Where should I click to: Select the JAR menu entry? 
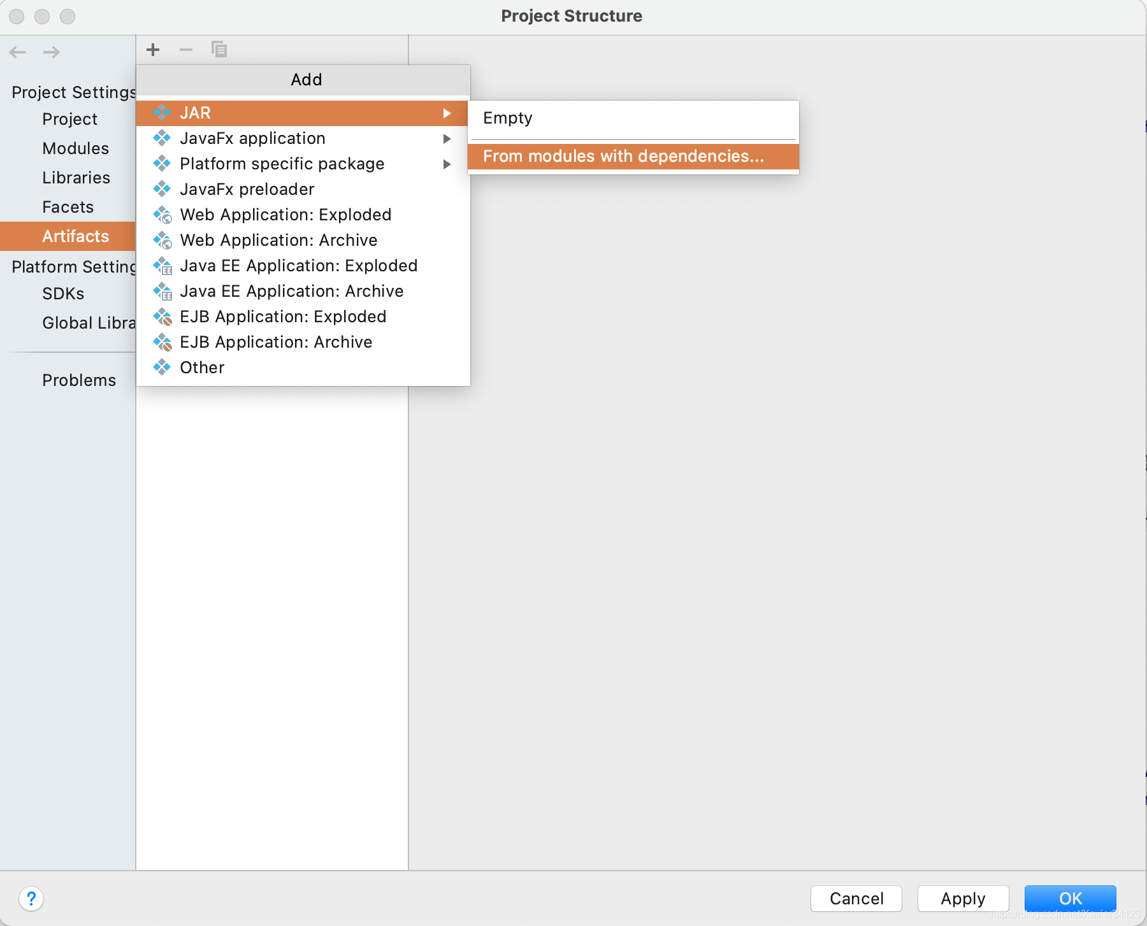coord(303,113)
